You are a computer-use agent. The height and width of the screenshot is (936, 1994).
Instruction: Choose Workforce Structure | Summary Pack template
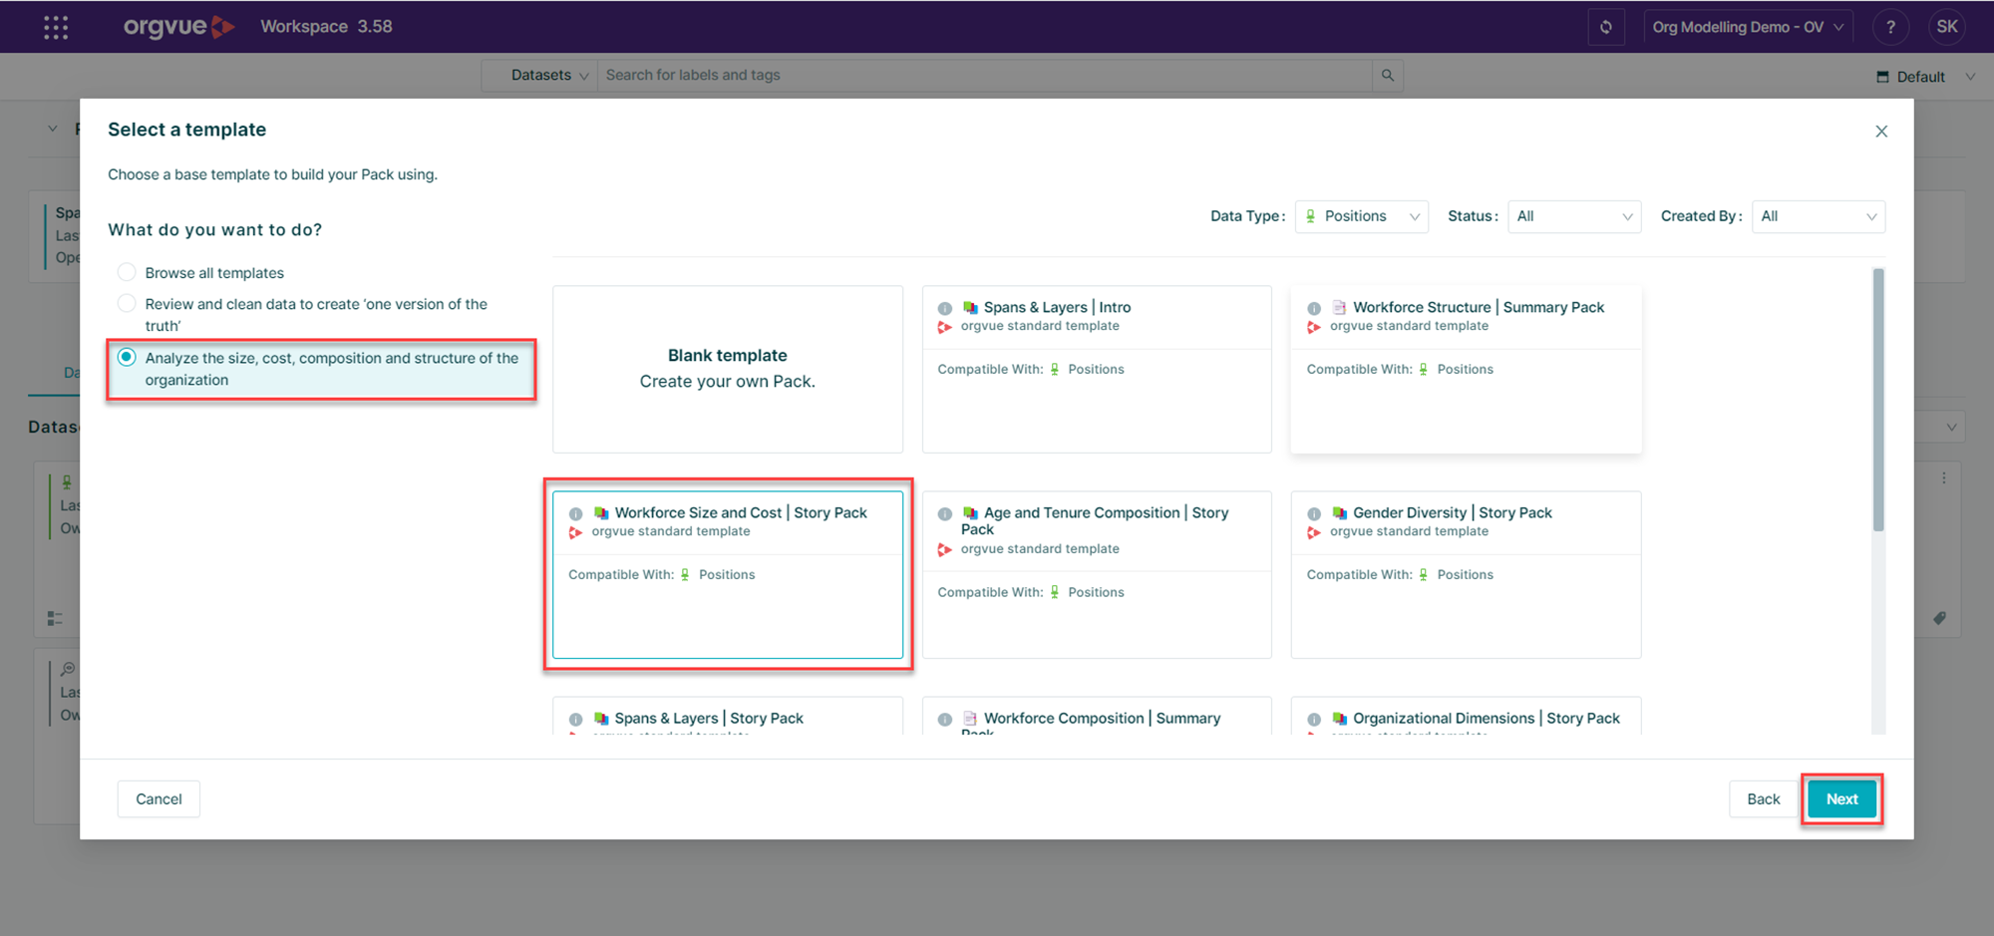coord(1466,369)
